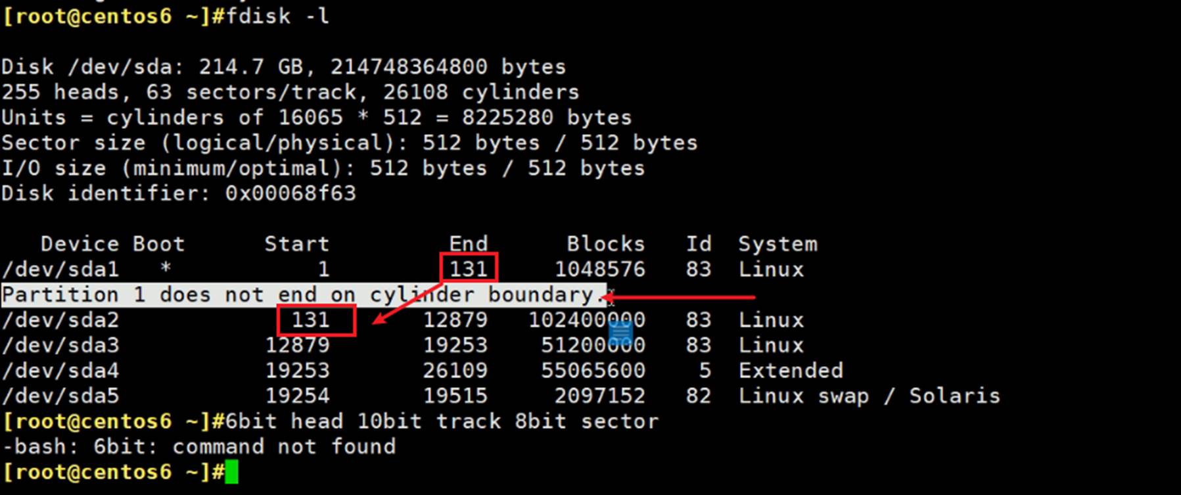Click the Linux swap / Solaris text
Image resolution: width=1181 pixels, height=495 pixels.
[x=869, y=396]
